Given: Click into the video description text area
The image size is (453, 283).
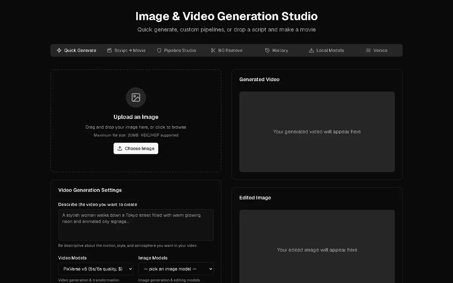Looking at the screenshot, I should tap(136, 225).
